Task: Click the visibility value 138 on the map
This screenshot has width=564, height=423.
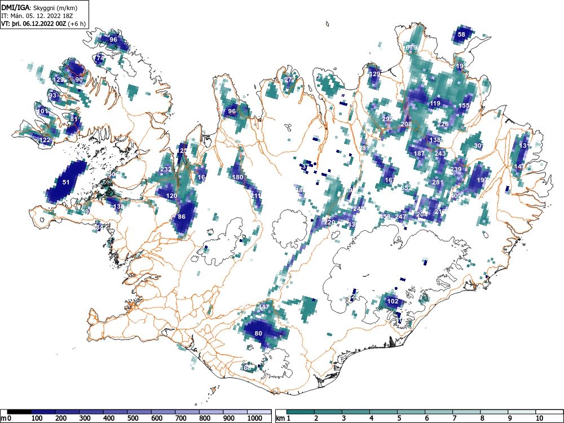Action: (435, 140)
